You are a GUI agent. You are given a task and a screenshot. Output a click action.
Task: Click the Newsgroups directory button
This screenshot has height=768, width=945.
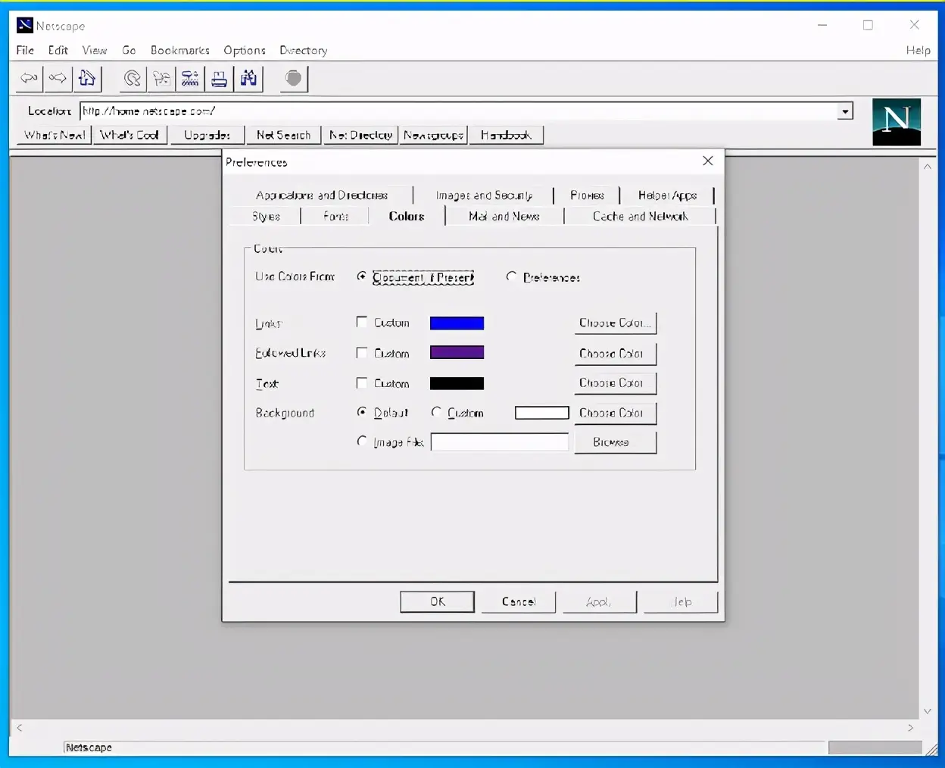434,135
